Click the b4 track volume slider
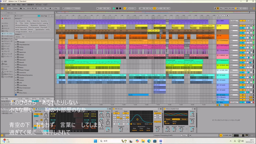256x144 pixels. point(243,28)
